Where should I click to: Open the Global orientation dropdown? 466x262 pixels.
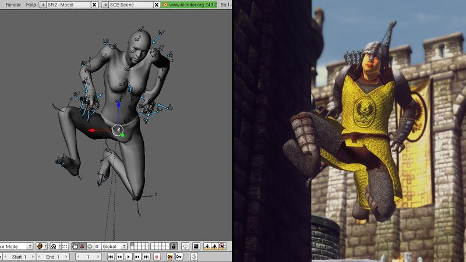tap(114, 246)
